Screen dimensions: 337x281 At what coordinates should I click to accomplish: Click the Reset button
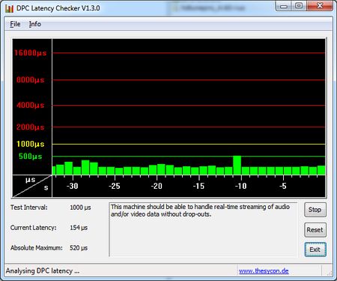tap(315, 230)
